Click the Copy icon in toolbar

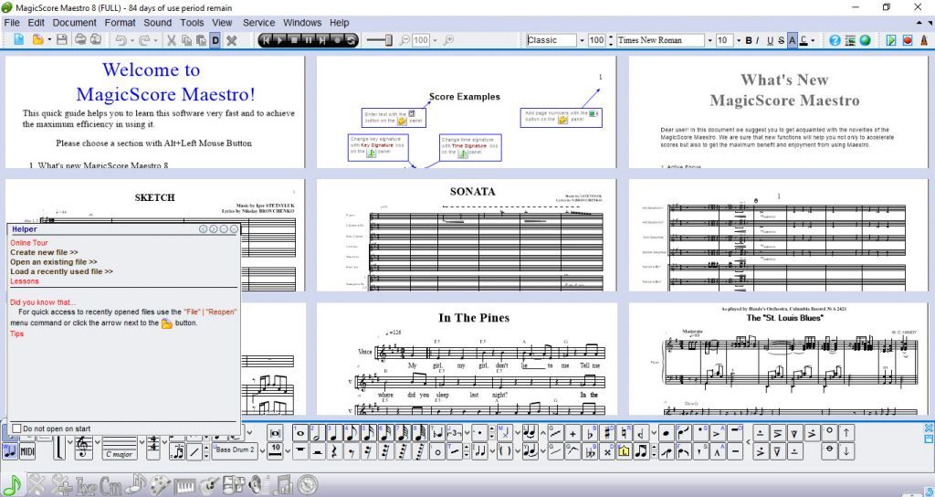[x=186, y=40]
